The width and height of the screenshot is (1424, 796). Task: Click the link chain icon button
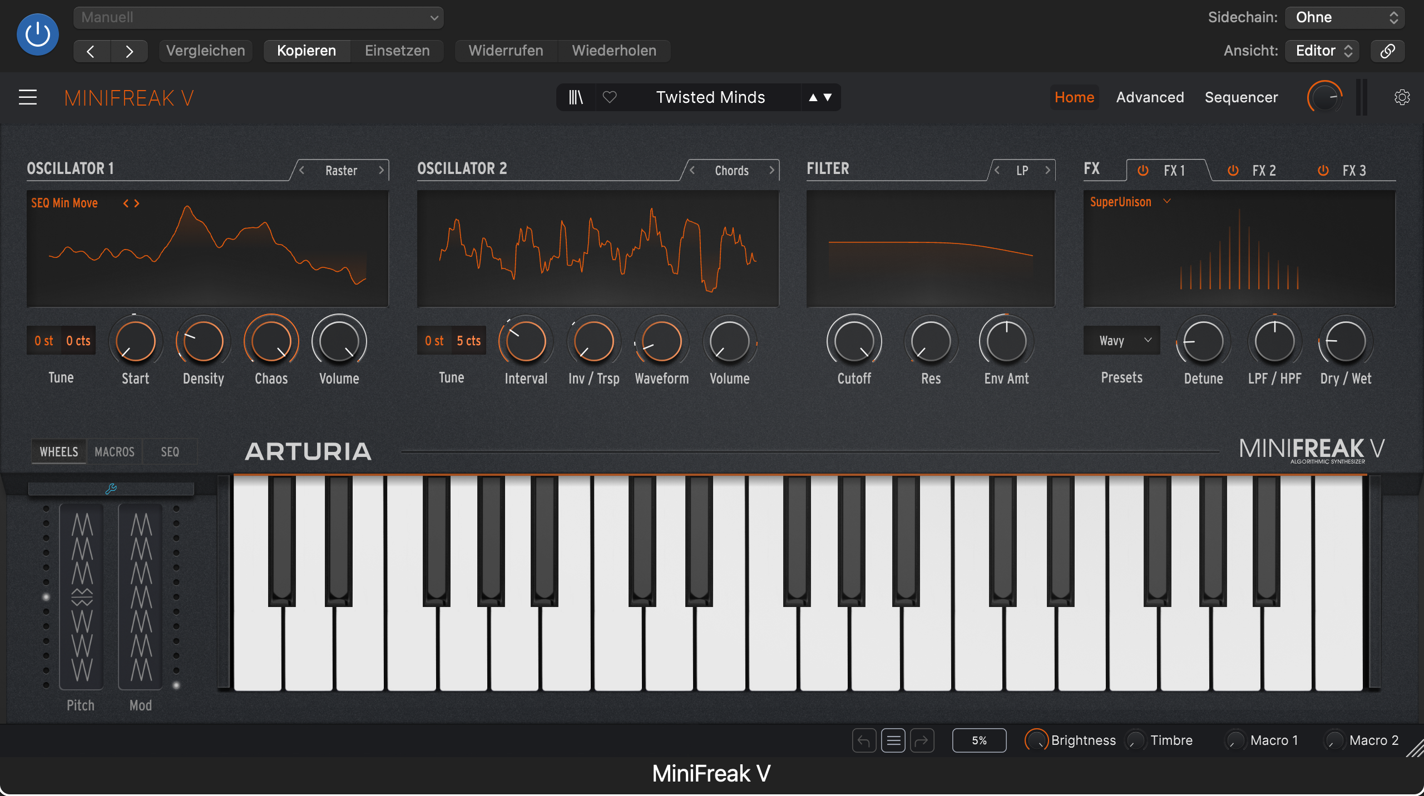coord(1387,51)
